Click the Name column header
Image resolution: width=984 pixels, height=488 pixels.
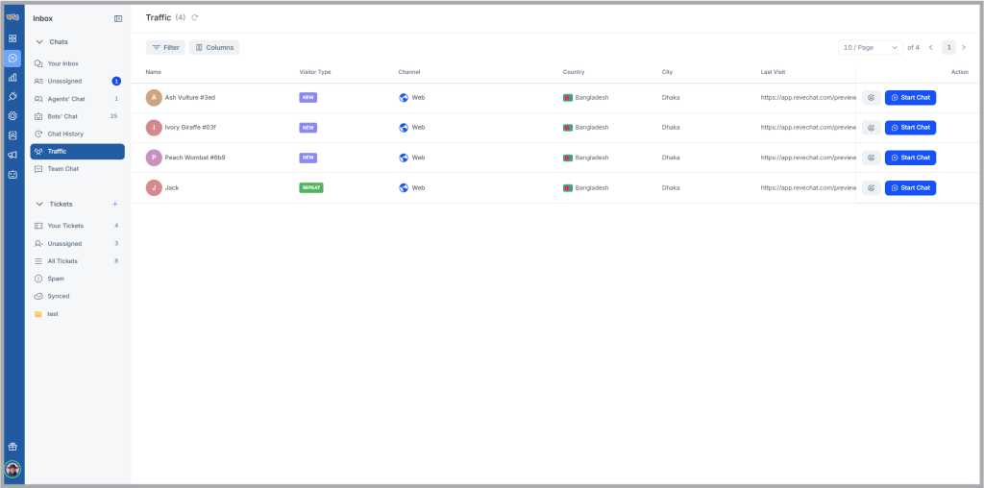153,72
